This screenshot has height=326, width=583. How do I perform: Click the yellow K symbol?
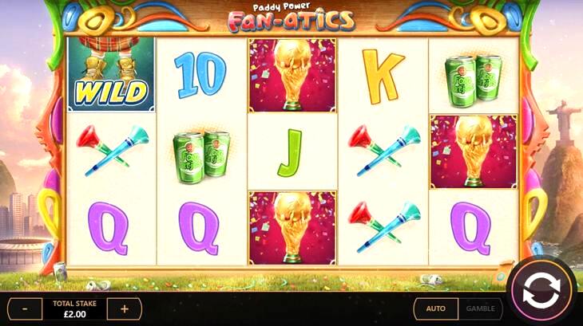point(383,76)
